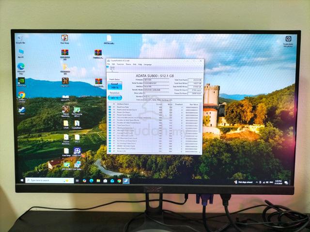The height and width of the screenshot is (232, 310).
Task: Click scroll-down arrow of the attribute list
Action: click(200, 152)
